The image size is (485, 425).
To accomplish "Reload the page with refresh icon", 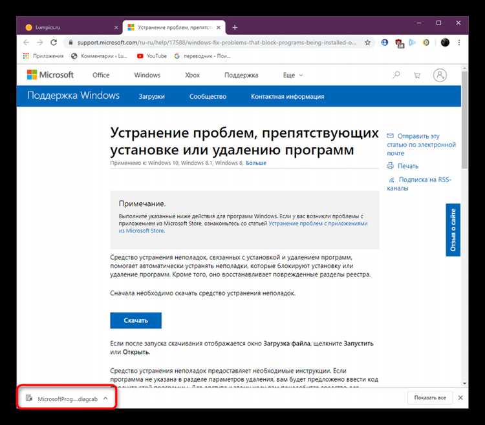I will tap(54, 43).
